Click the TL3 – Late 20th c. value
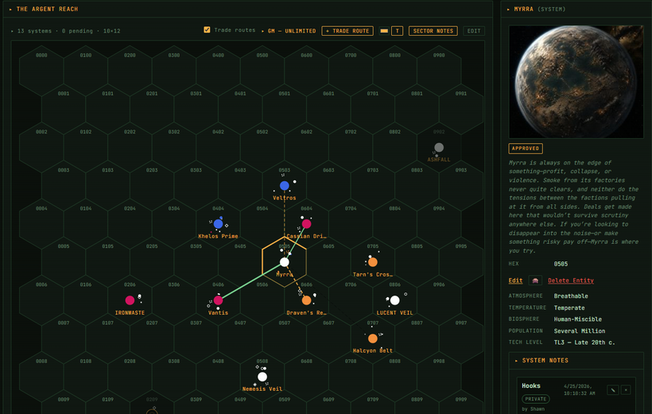Viewport: 652px width, 414px height. [584, 342]
